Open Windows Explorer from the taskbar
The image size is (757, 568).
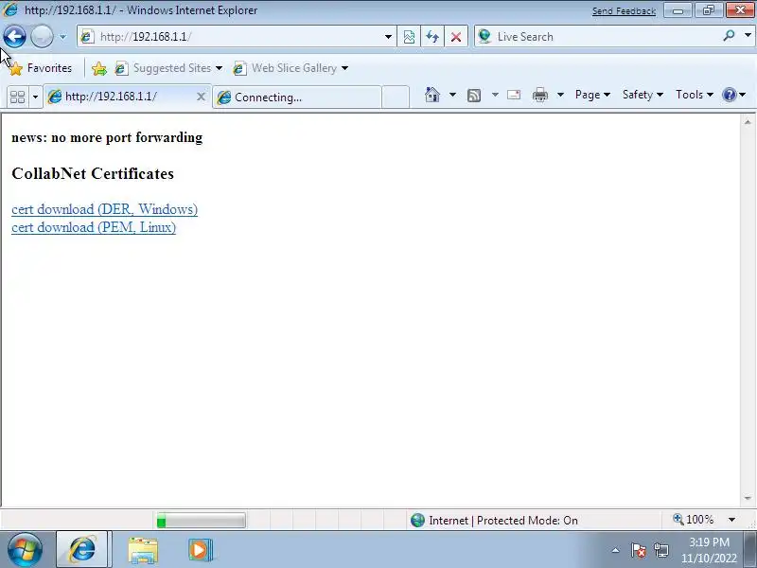point(143,550)
